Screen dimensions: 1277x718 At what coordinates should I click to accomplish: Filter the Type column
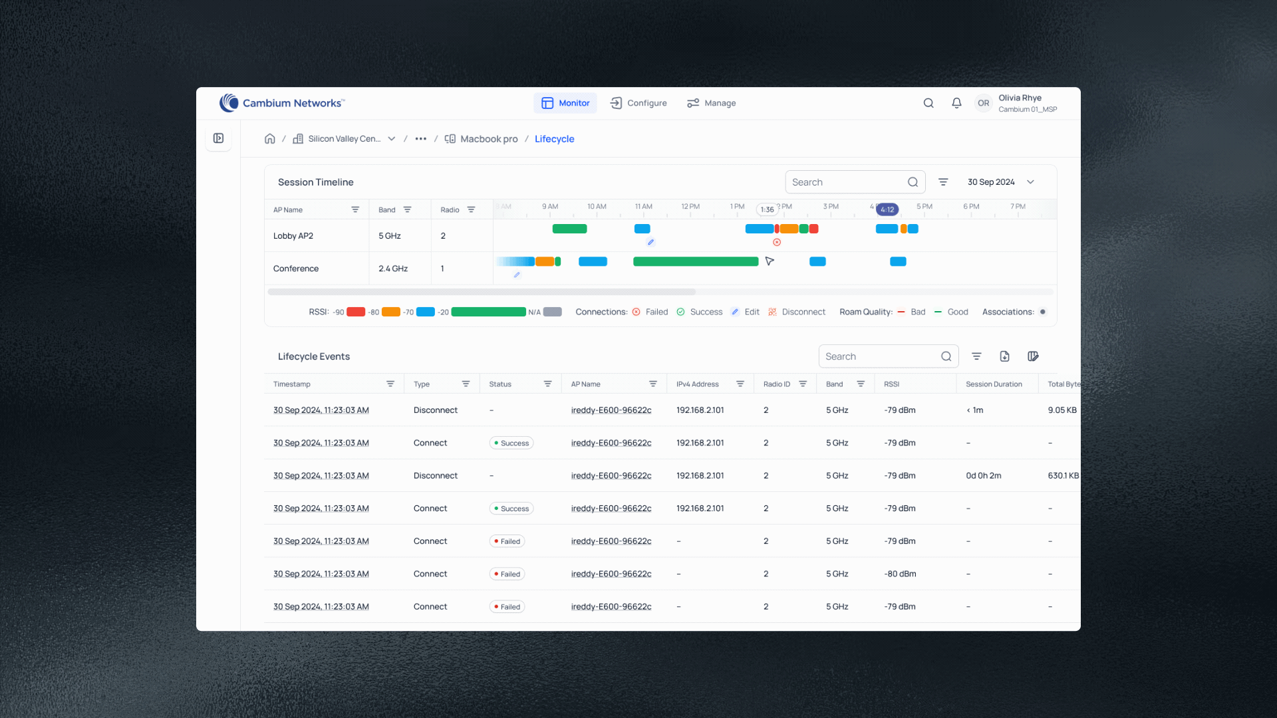click(x=466, y=384)
